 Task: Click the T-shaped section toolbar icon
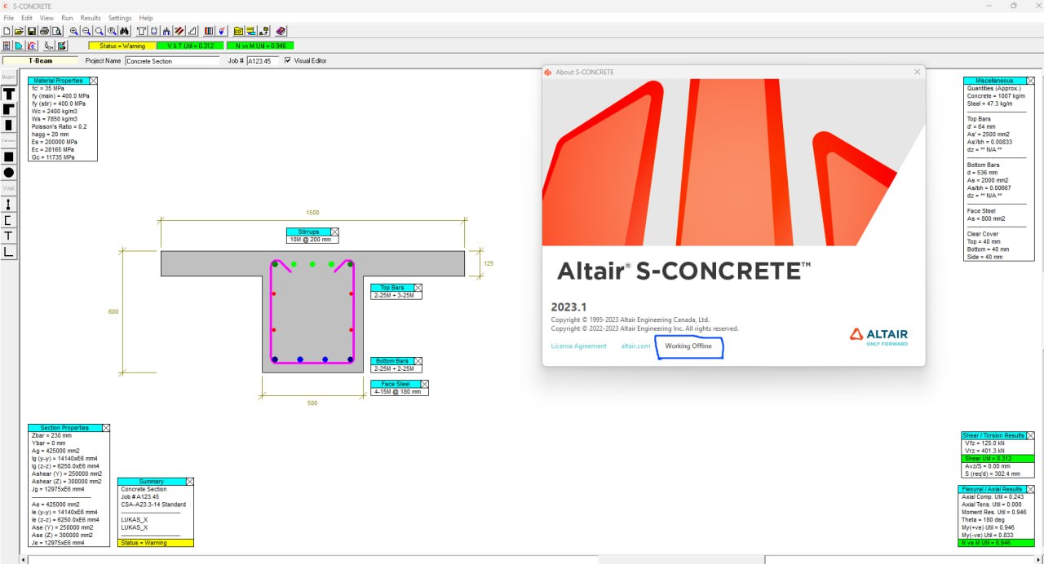141,31
